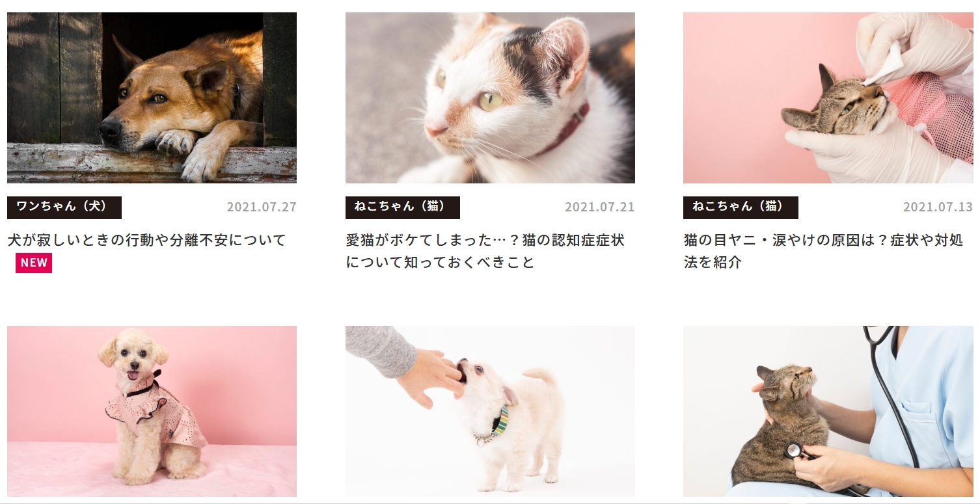This screenshot has height=504, width=980.
Task: Open the calico cat with red collar image
Action: pyautogui.click(x=490, y=98)
